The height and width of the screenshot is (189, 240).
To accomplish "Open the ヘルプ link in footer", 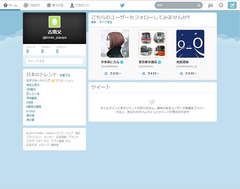I will 69,133.
